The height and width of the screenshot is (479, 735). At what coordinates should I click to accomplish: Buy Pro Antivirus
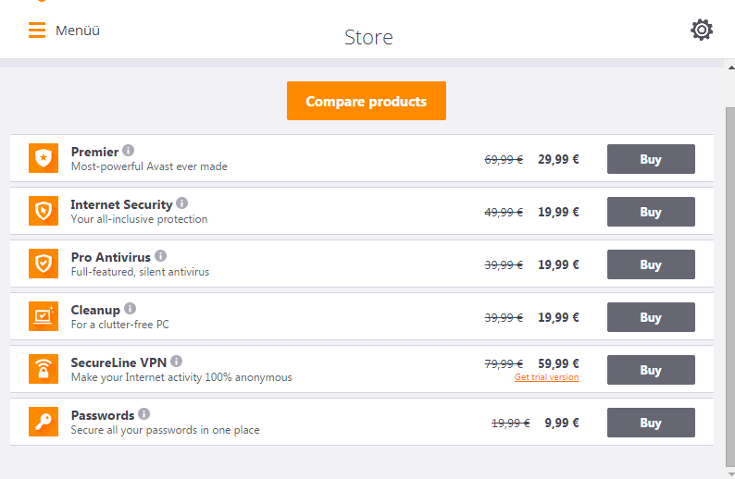coord(651,264)
